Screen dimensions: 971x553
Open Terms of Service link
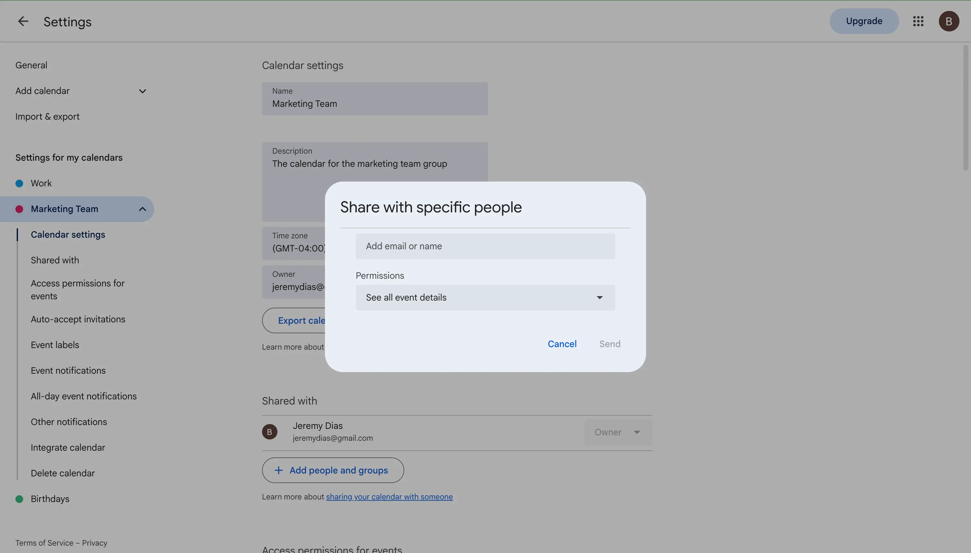[x=44, y=543]
